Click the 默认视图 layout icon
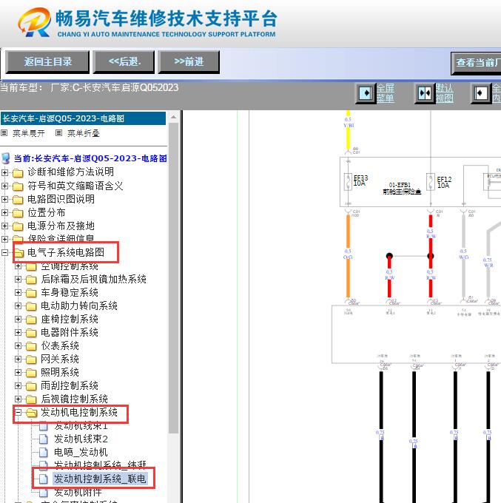The image size is (501, 503). click(x=425, y=93)
